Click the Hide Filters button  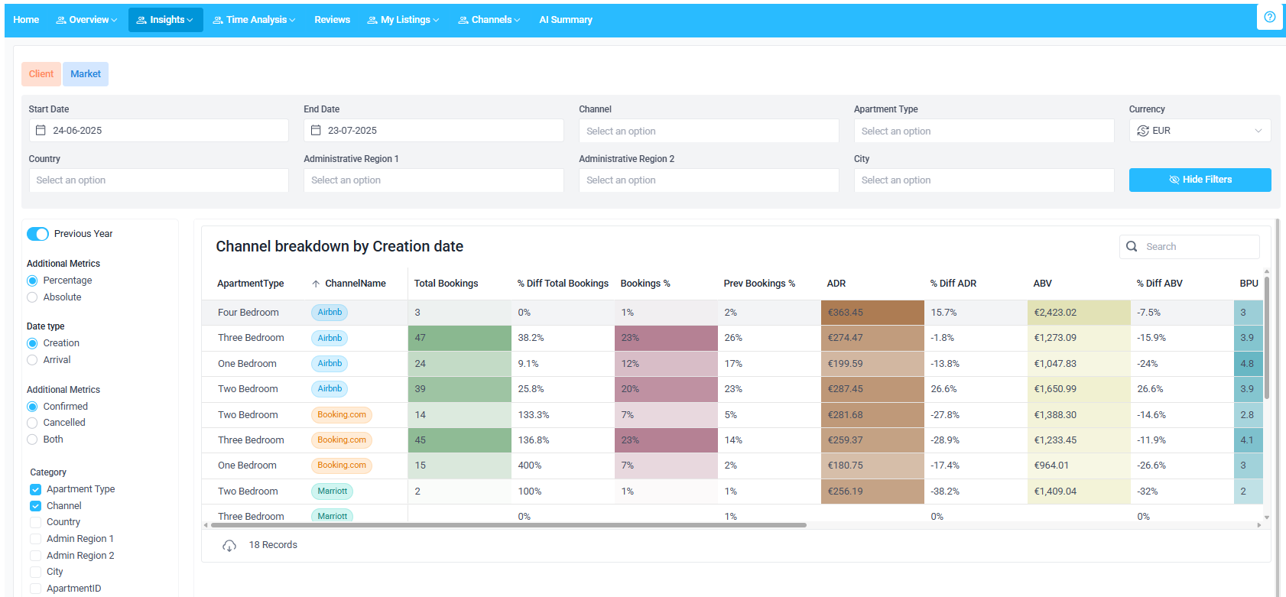(x=1199, y=180)
